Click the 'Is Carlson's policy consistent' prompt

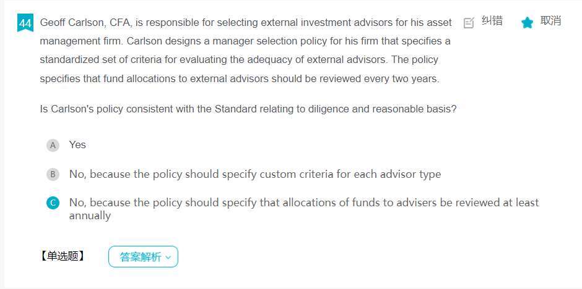tap(248, 109)
